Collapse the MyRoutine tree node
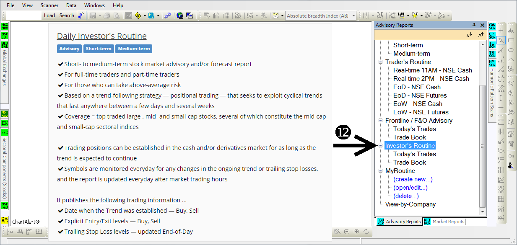The height and width of the screenshot is (245, 517). pyautogui.click(x=381, y=171)
